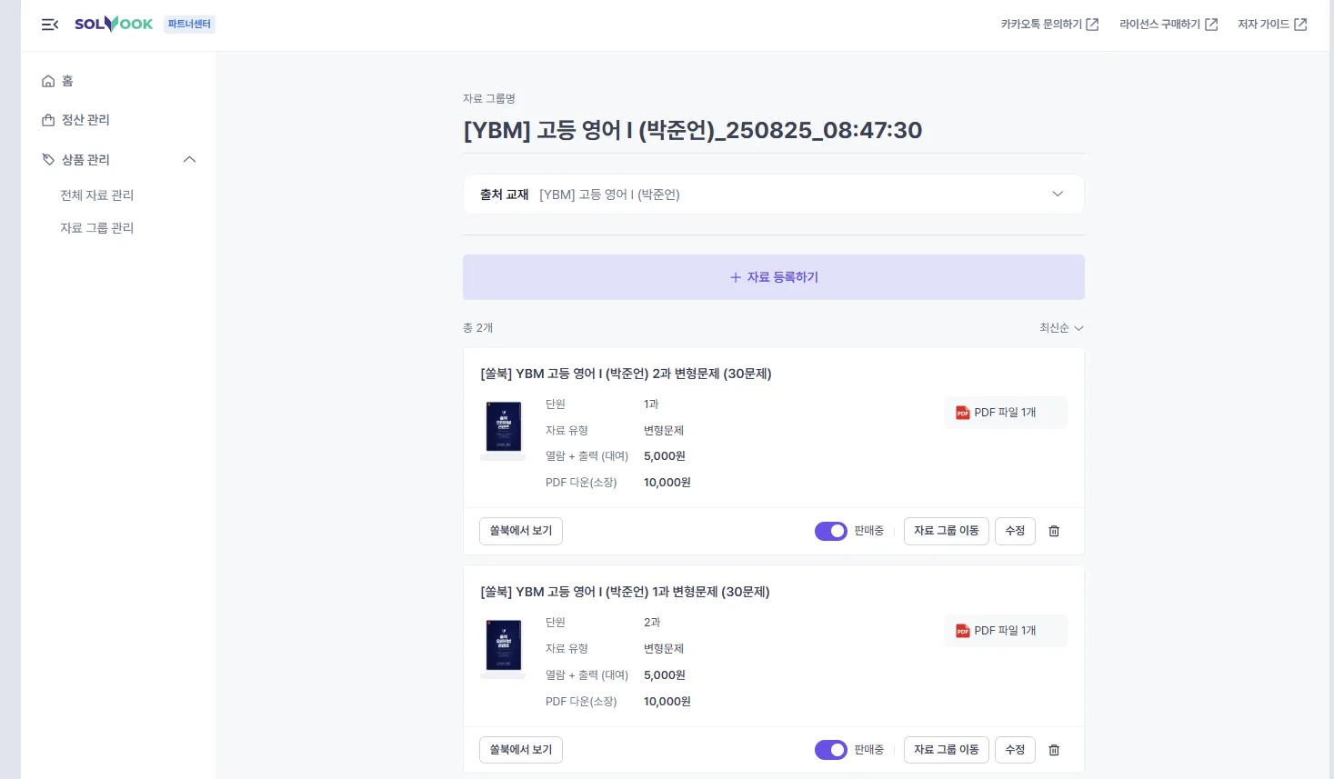Click 수정 for 2과 변형문제 item

click(1015, 531)
